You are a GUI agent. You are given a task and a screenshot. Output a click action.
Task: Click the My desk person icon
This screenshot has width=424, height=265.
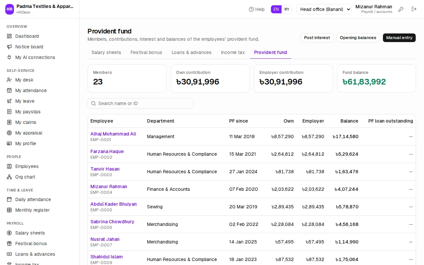9,80
